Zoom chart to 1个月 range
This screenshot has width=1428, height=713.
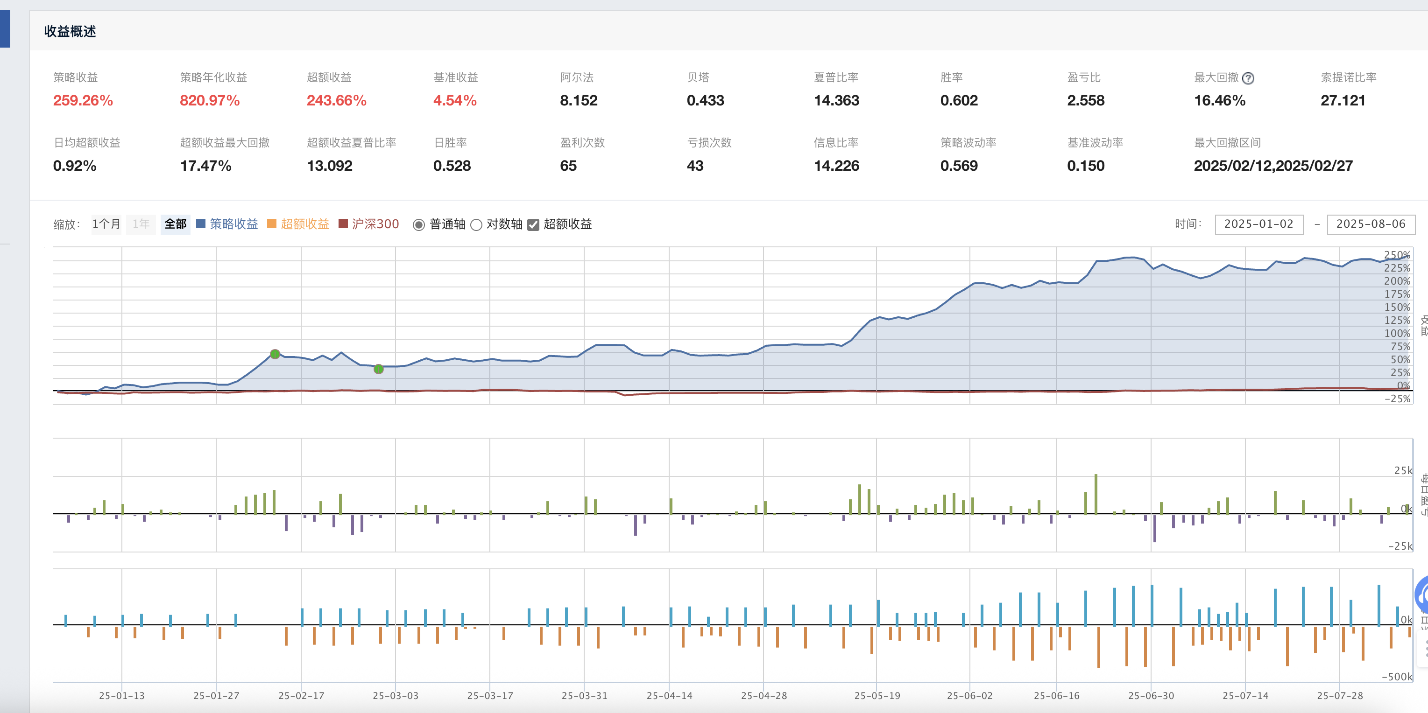(x=106, y=224)
